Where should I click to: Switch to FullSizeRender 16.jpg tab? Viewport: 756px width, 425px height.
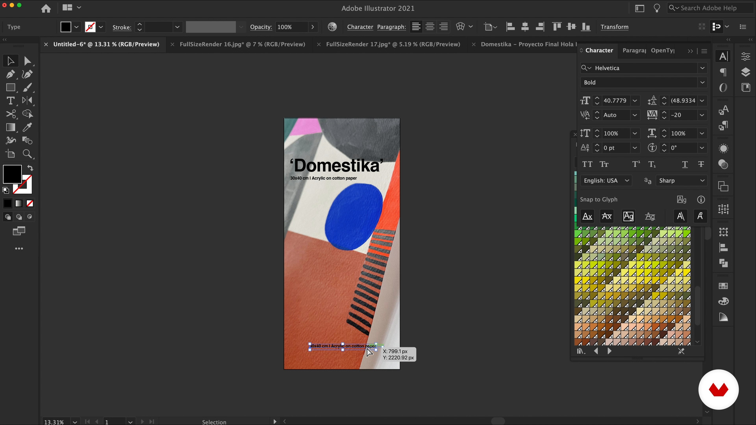click(242, 44)
